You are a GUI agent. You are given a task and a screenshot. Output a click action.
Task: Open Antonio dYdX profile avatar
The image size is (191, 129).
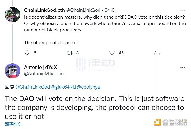(x=12, y=71)
